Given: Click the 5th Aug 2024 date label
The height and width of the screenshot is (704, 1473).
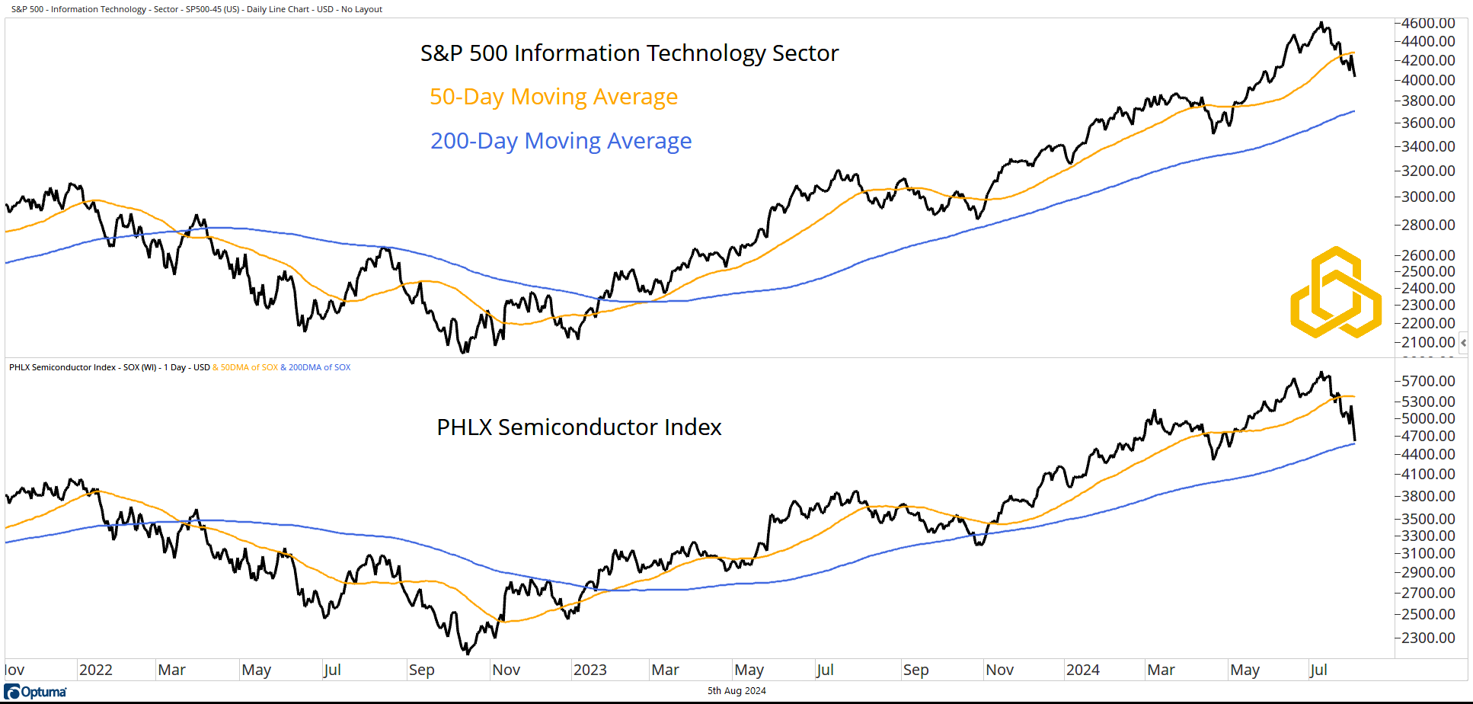Looking at the screenshot, I should click(736, 691).
